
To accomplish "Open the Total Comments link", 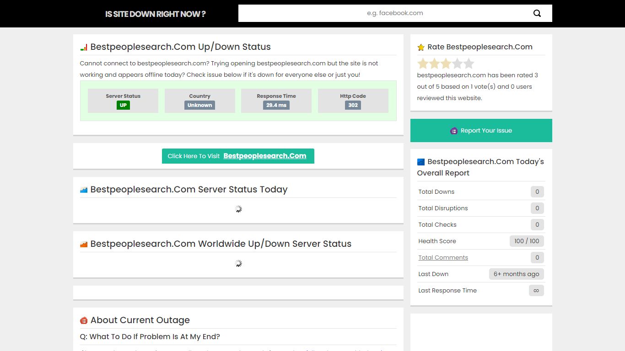I will click(x=443, y=257).
